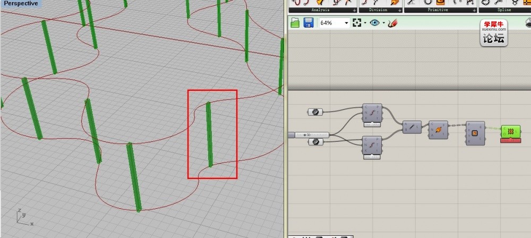The height and width of the screenshot is (238, 531).
Task: Open a Grasshopper file with green folder icon
Action: (x=295, y=23)
